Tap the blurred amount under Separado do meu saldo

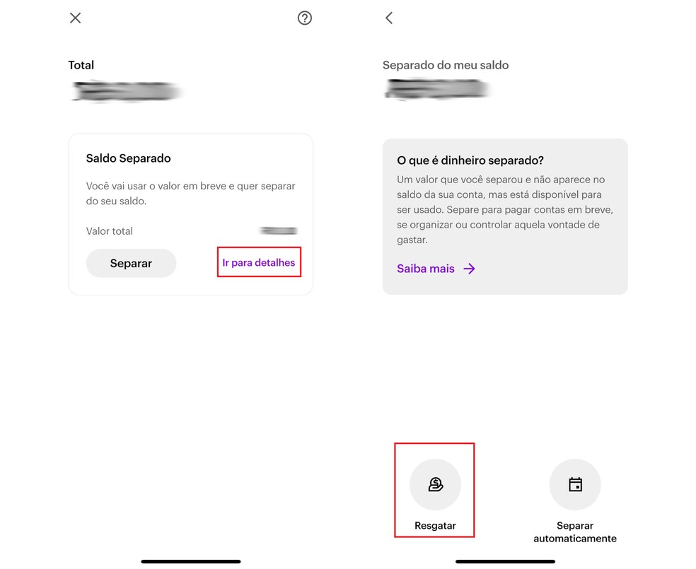437,89
